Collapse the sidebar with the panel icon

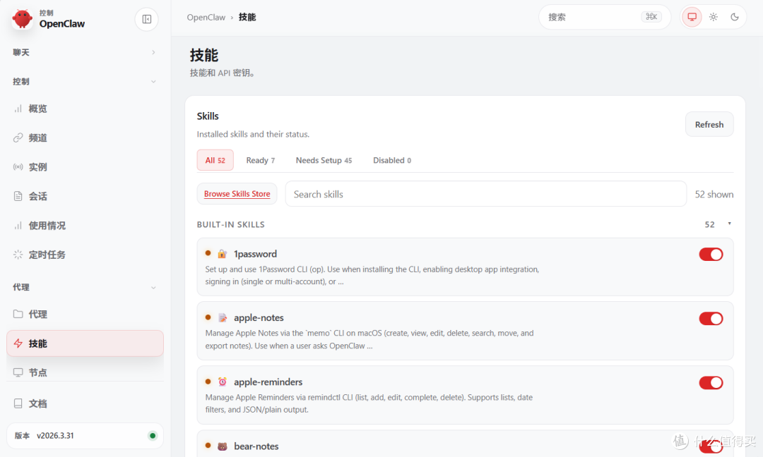(146, 19)
